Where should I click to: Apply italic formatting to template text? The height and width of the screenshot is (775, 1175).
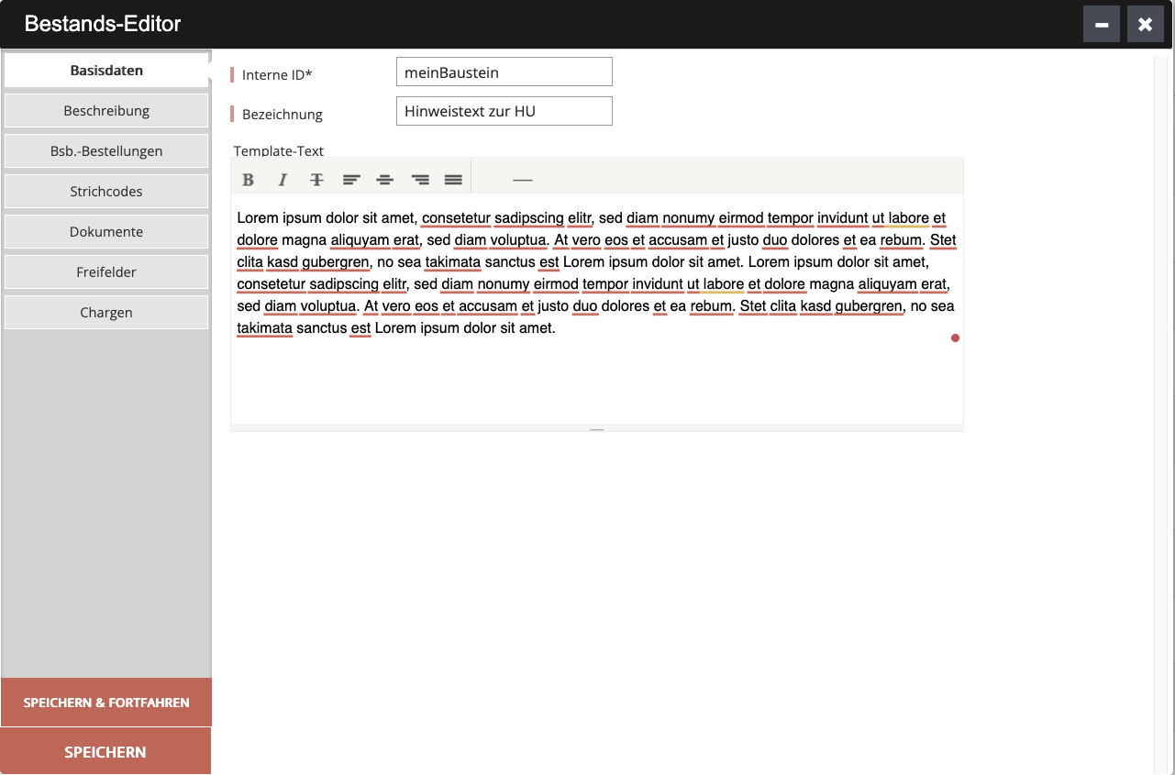[283, 180]
